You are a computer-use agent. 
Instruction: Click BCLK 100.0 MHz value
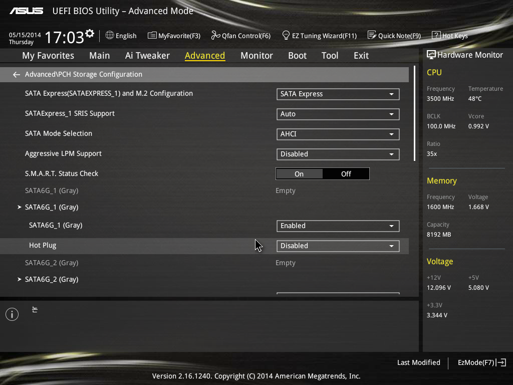click(x=441, y=126)
